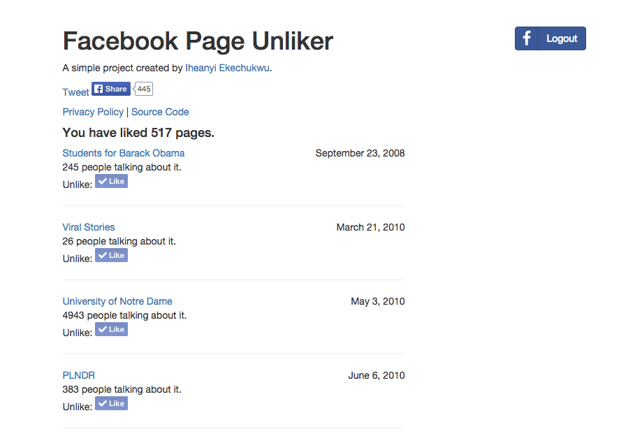Image resolution: width=642 pixels, height=434 pixels.
Task: Open the PLNDR page link
Action: tap(79, 375)
